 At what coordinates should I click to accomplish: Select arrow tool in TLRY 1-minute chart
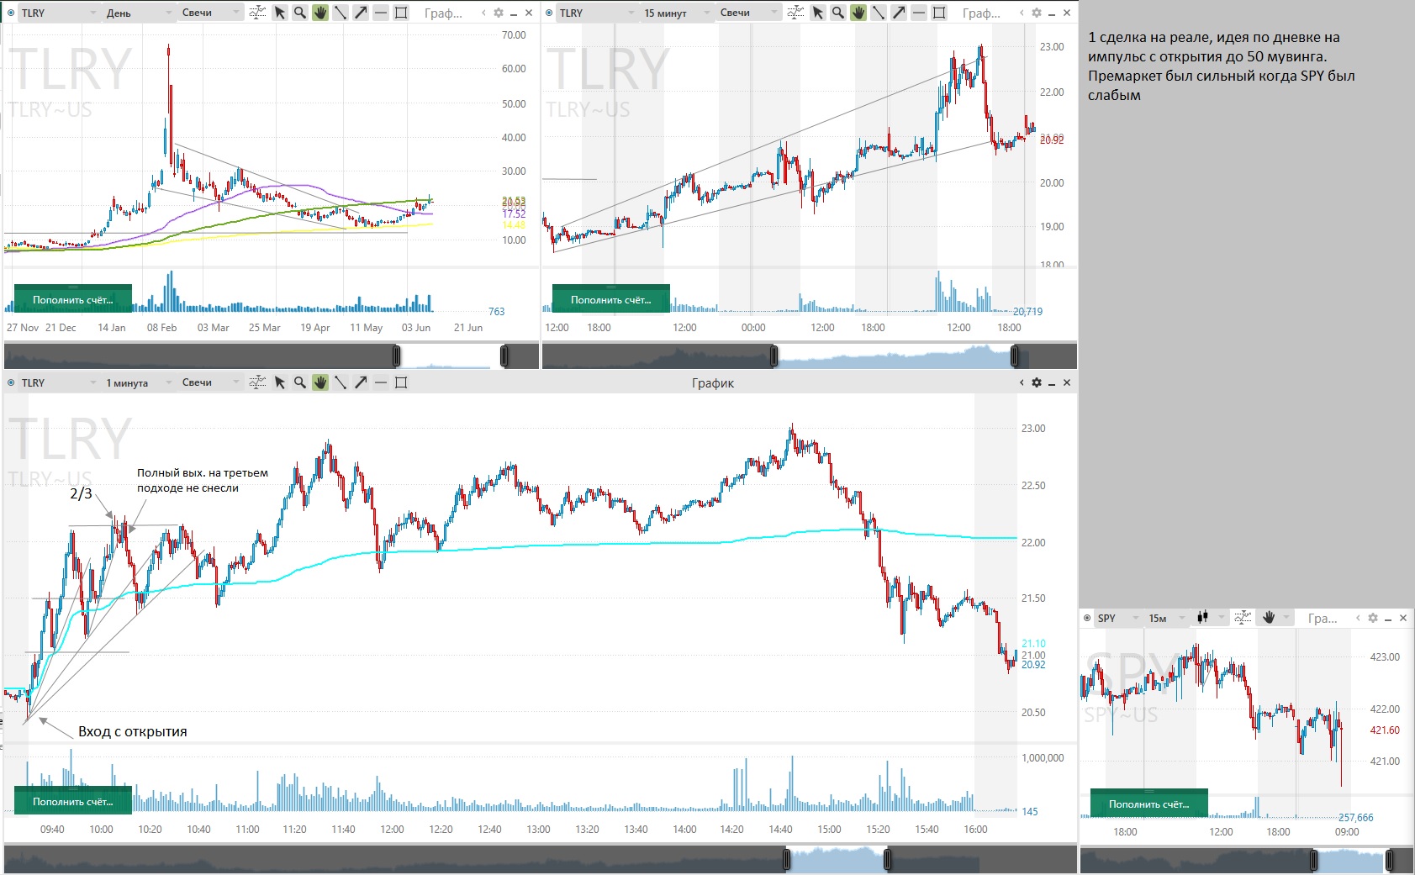coord(361,382)
